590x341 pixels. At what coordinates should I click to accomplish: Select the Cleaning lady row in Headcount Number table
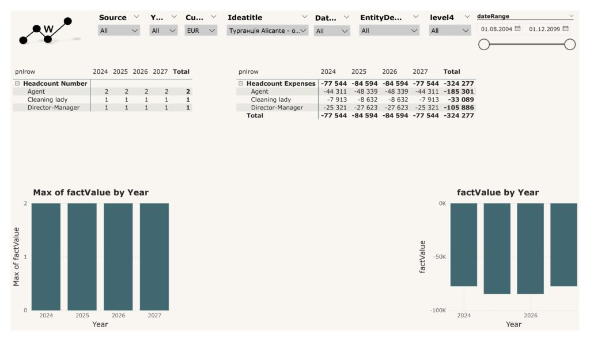47,100
